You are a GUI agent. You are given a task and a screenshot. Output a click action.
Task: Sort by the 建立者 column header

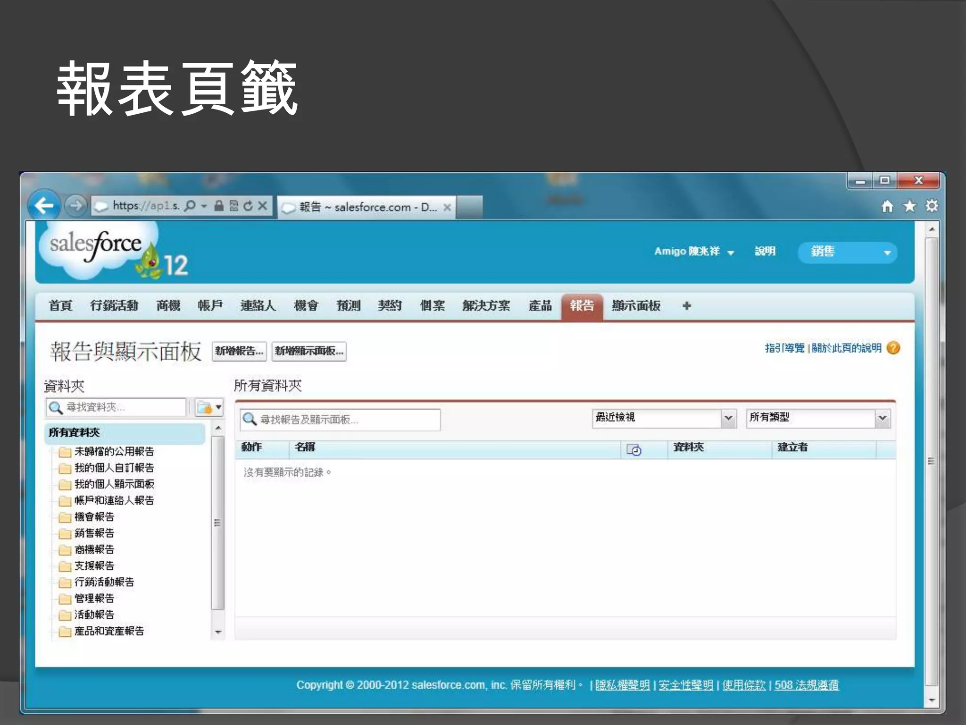point(793,447)
